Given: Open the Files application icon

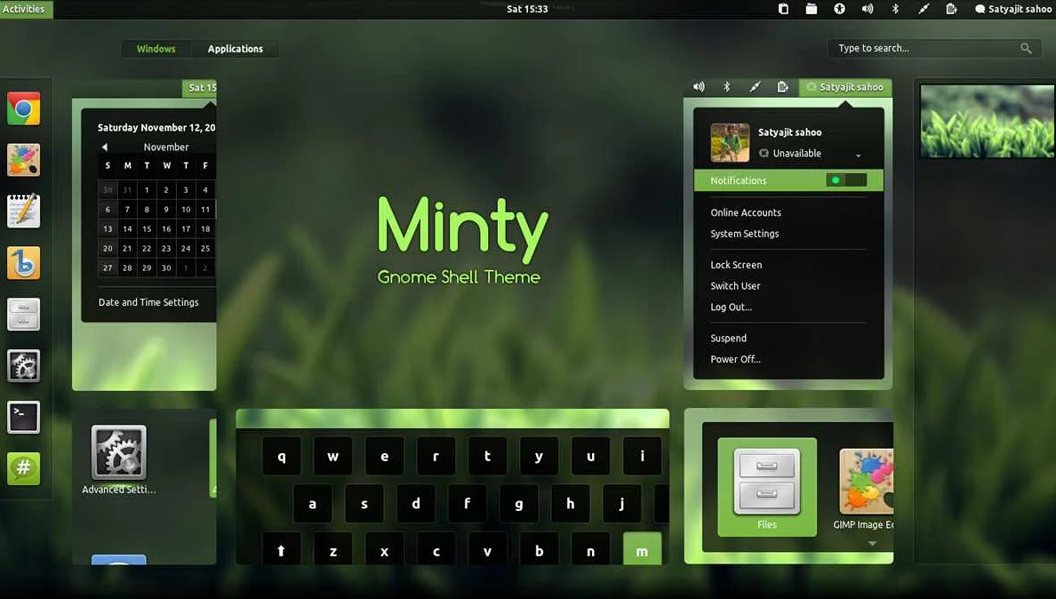Looking at the screenshot, I should pos(765,480).
